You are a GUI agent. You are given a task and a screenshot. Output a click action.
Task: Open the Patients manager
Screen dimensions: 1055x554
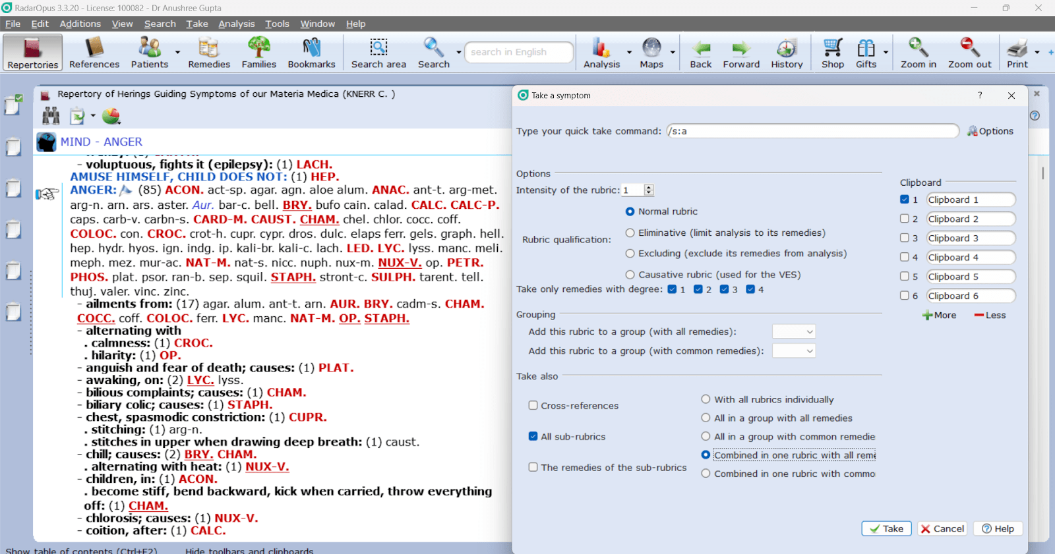[150, 53]
